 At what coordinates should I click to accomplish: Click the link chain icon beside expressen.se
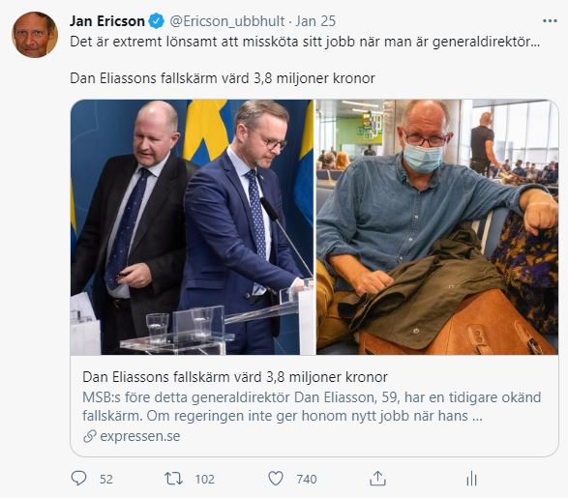(89, 436)
